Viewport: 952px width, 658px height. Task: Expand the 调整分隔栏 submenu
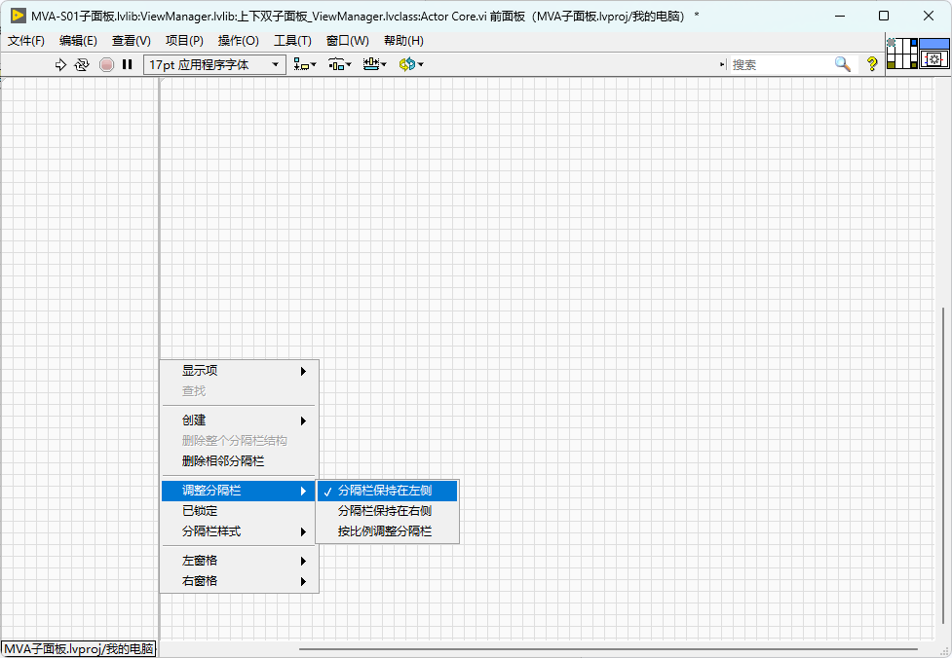[239, 491]
